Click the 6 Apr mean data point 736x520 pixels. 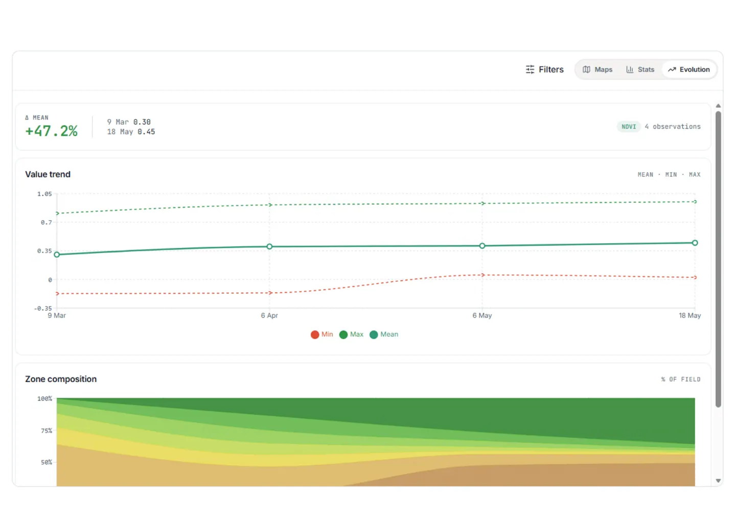[269, 247]
